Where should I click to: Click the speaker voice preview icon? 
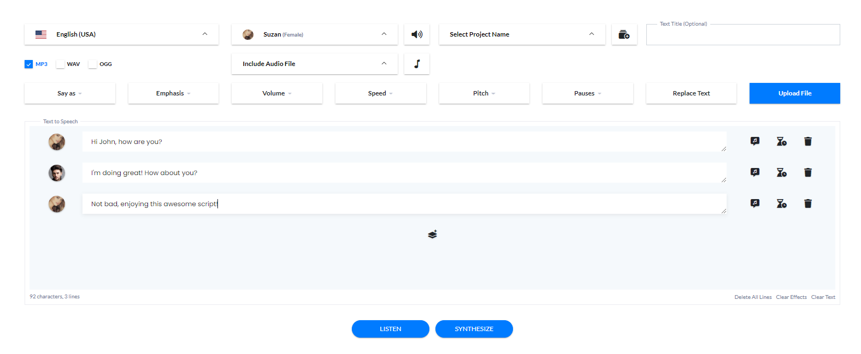coord(417,34)
